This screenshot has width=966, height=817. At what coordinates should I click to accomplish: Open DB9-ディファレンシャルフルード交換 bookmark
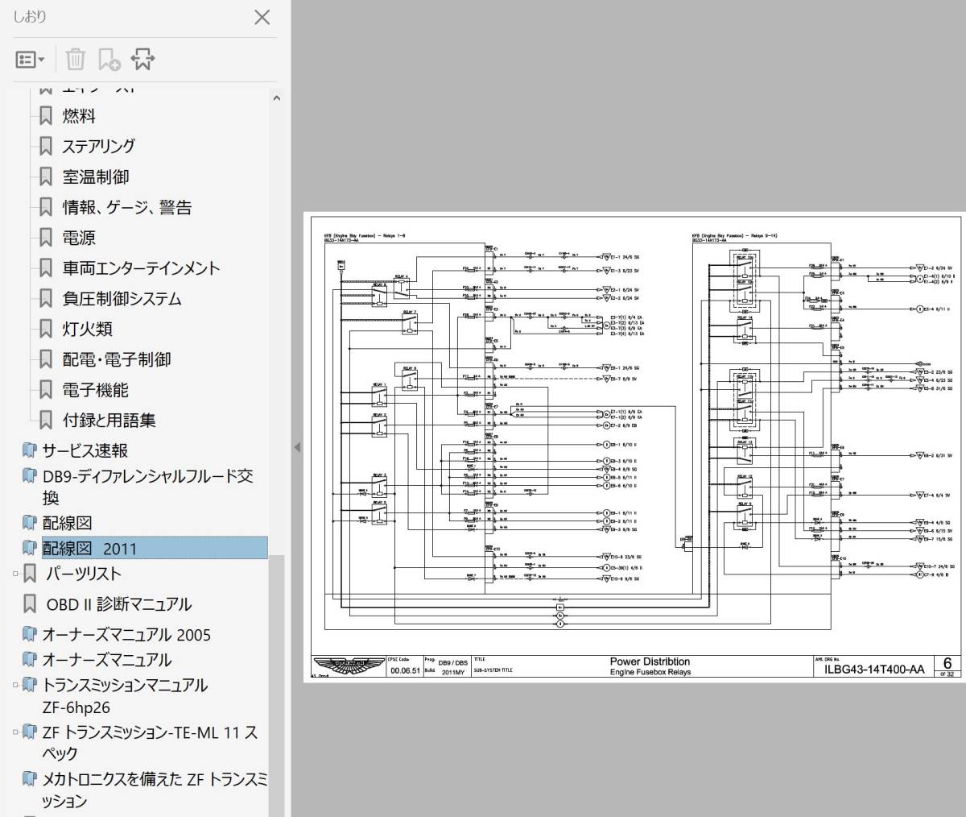(148, 487)
